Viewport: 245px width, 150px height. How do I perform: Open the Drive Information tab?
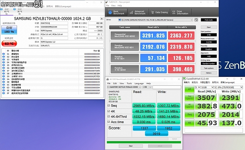click(180, 13)
